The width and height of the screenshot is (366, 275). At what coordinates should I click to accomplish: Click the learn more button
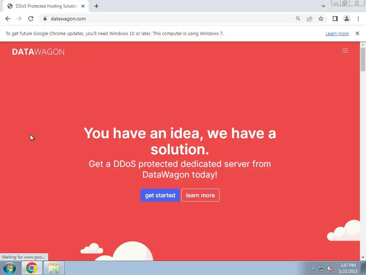tap(200, 195)
